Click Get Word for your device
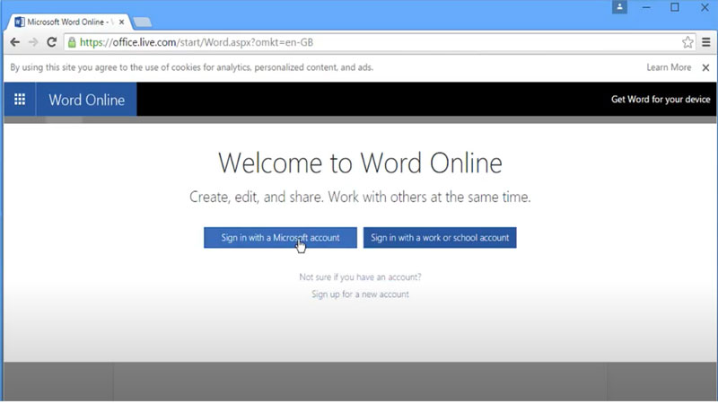The width and height of the screenshot is (718, 404). coord(661,100)
